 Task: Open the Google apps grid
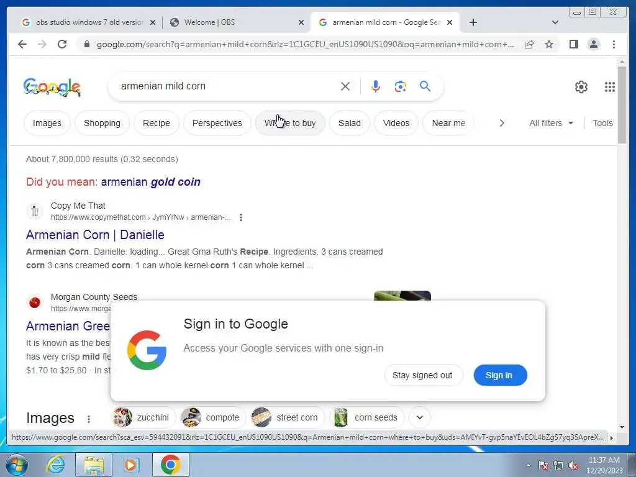click(x=610, y=87)
